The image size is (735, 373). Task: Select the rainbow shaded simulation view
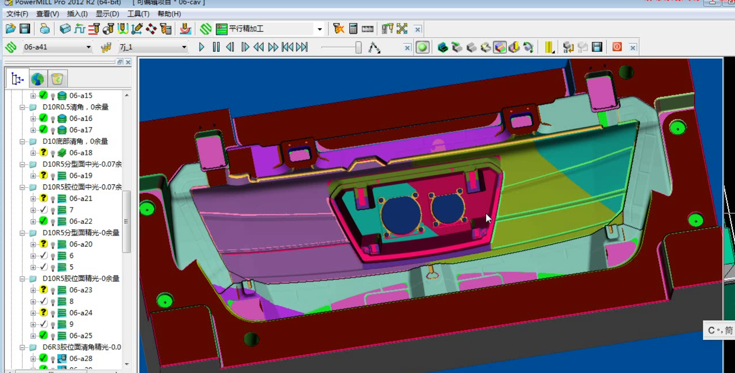pyautogui.click(x=500, y=47)
